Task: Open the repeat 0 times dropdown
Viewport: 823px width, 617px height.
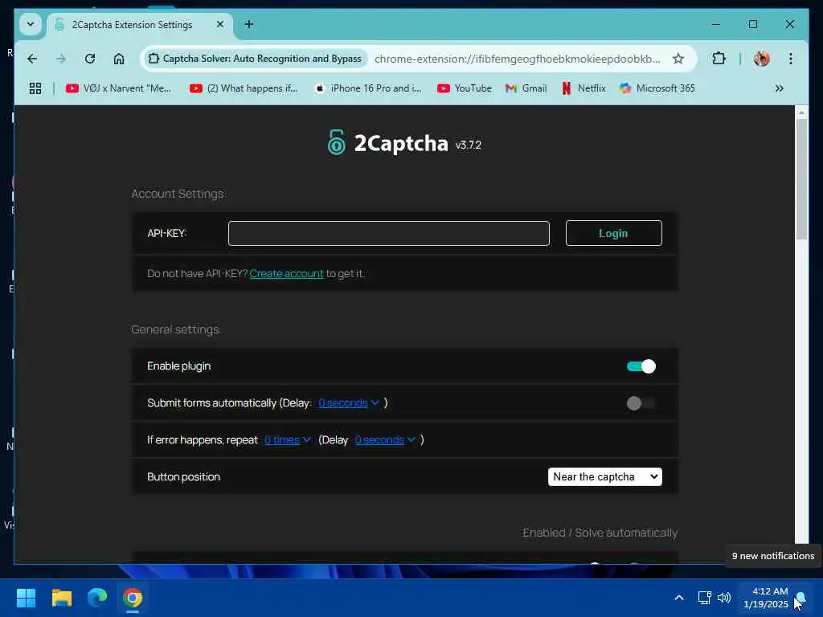Action: click(288, 439)
